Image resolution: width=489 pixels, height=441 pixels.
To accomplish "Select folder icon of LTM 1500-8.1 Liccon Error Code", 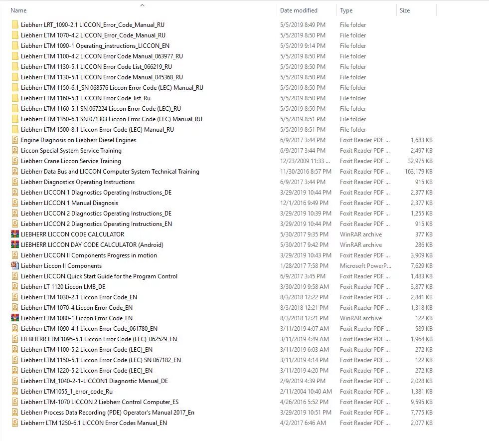I will pyautogui.click(x=14, y=130).
